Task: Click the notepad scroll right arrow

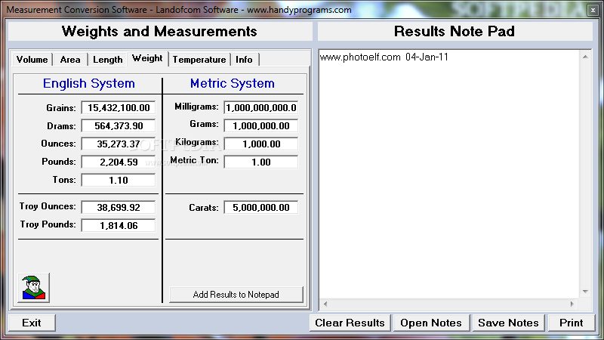Action: (572, 304)
